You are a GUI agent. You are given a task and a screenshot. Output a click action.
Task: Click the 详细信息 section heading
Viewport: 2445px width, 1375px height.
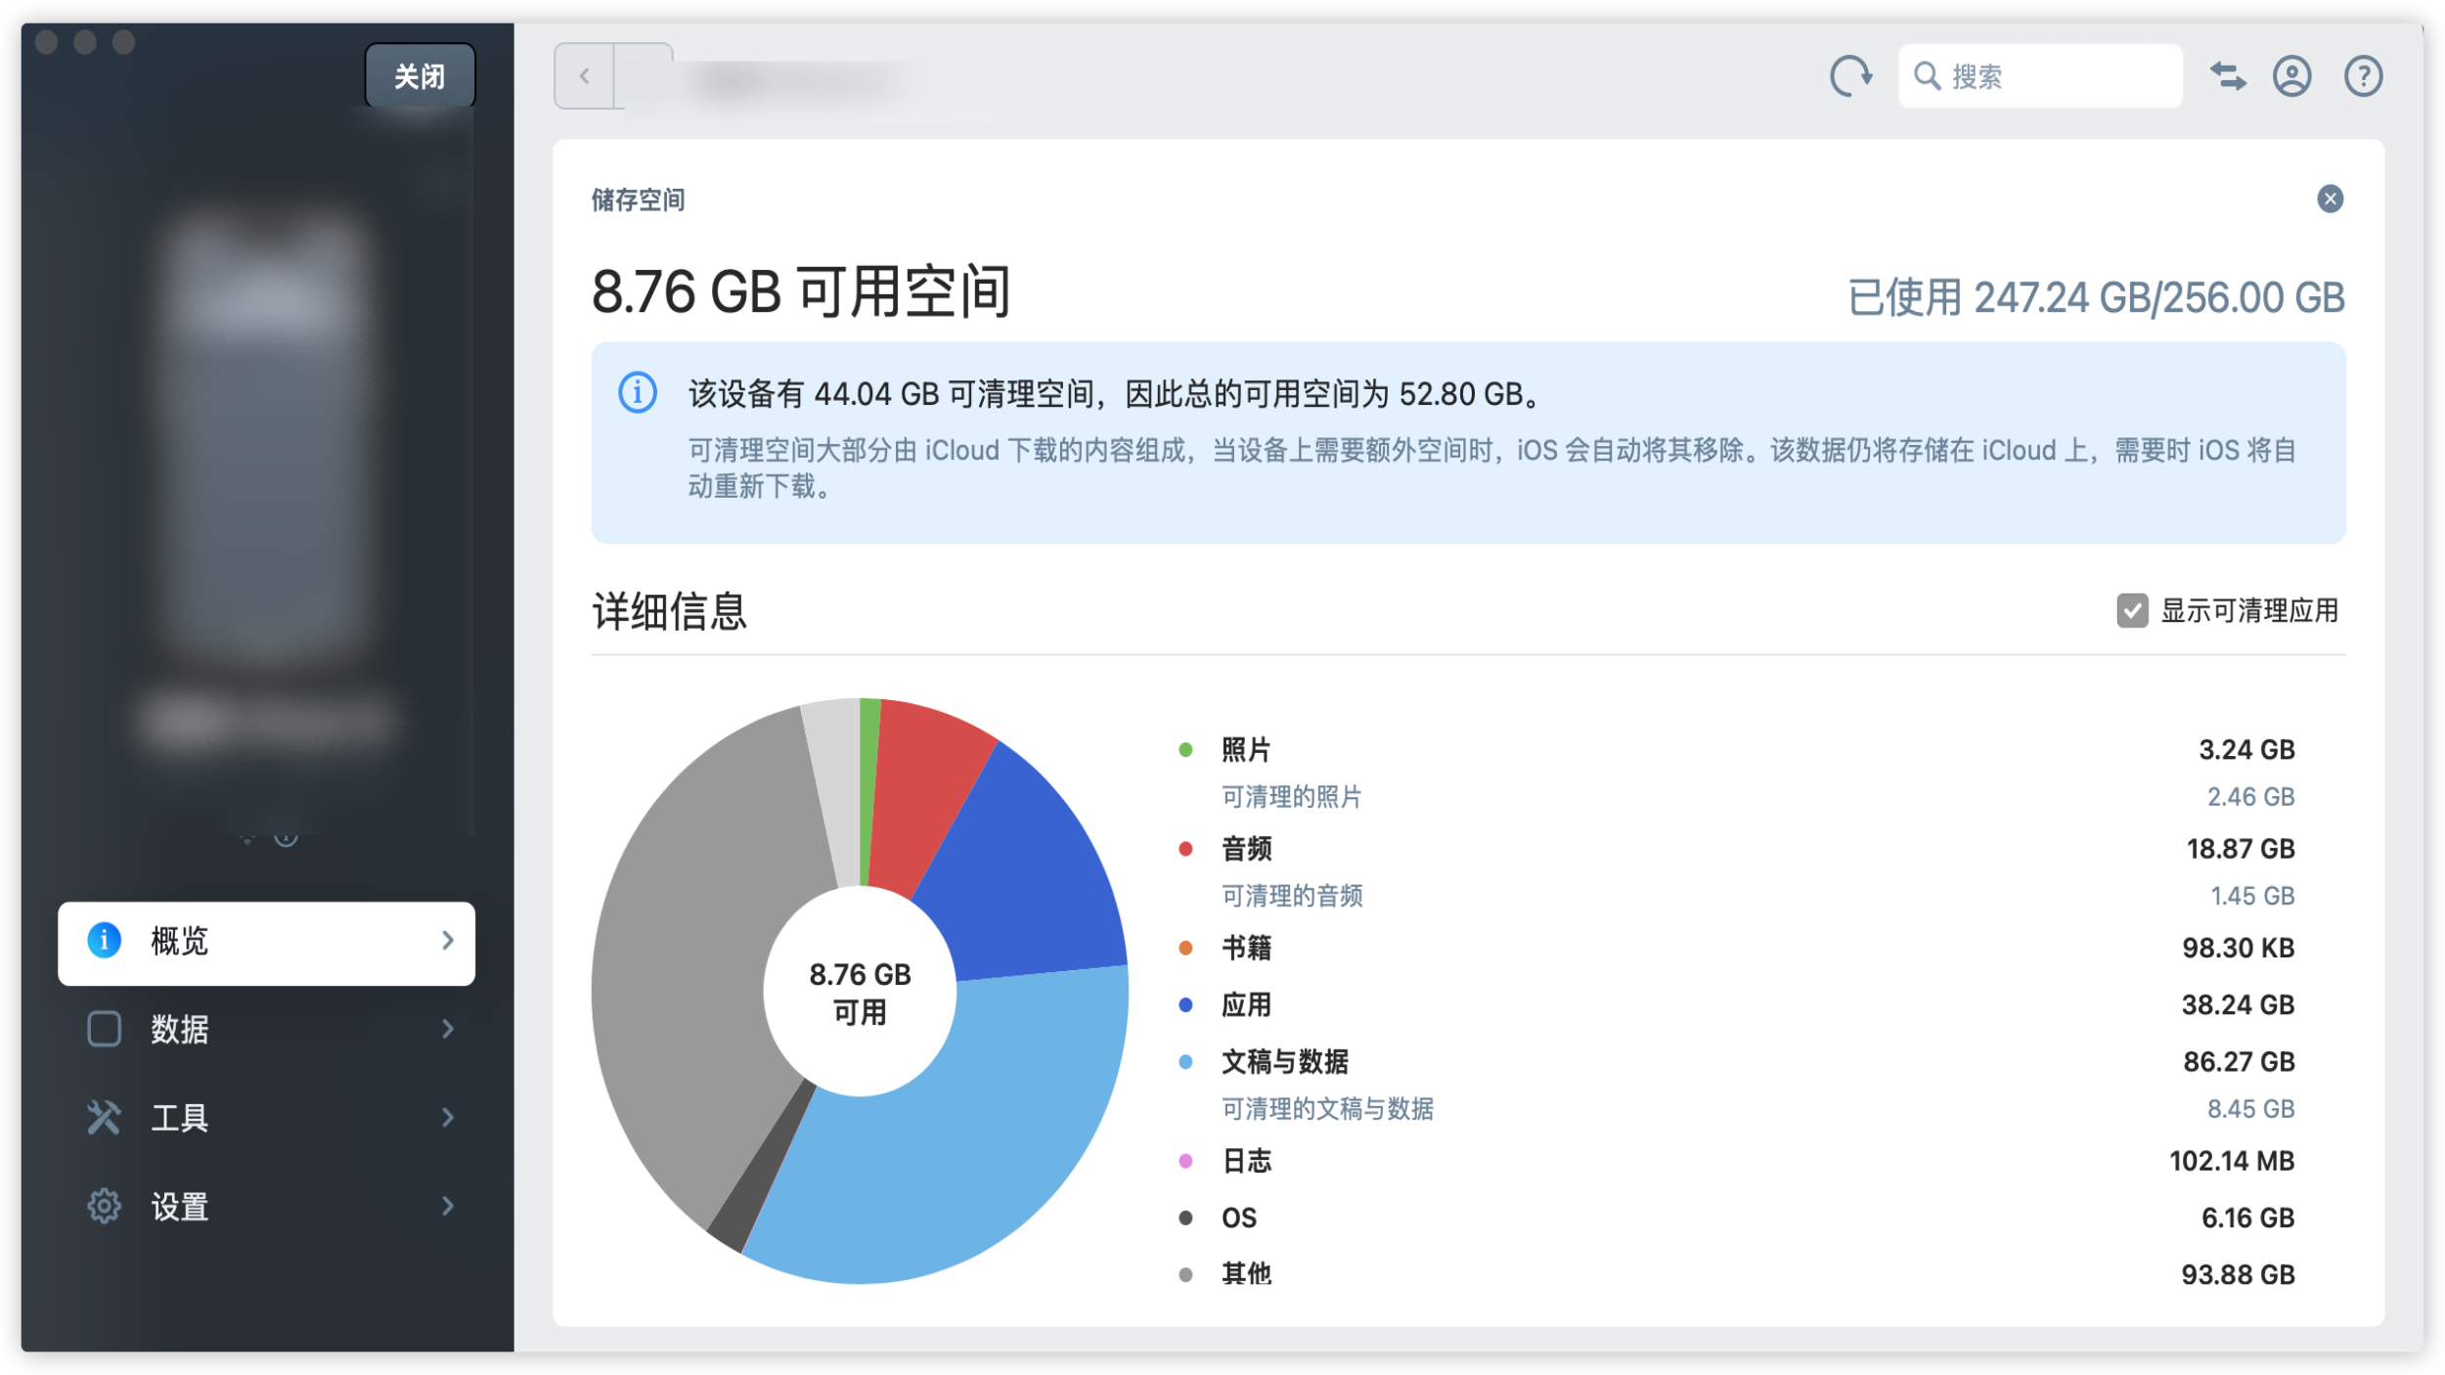tap(669, 612)
